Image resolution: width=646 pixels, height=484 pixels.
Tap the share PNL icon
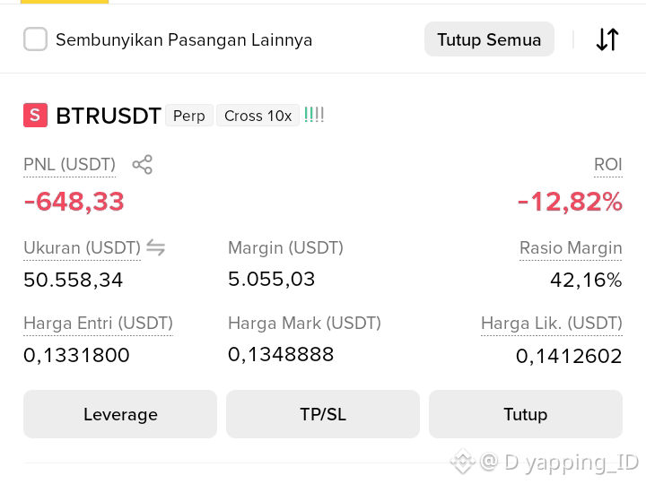point(142,165)
